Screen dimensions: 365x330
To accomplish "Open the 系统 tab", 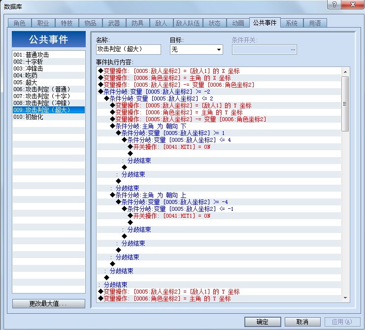I will [292, 23].
